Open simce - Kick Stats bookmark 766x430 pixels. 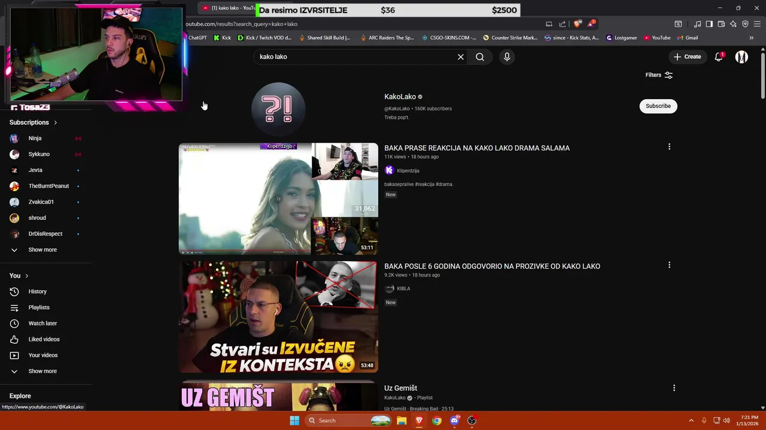pos(572,38)
